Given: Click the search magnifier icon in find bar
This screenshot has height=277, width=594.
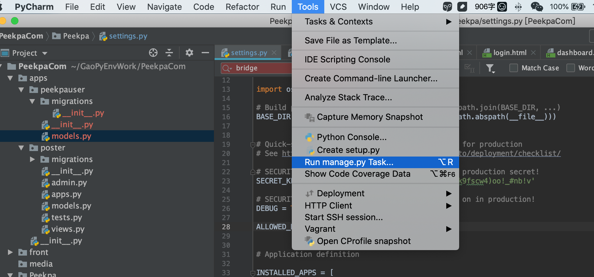Looking at the screenshot, I should click(x=227, y=68).
